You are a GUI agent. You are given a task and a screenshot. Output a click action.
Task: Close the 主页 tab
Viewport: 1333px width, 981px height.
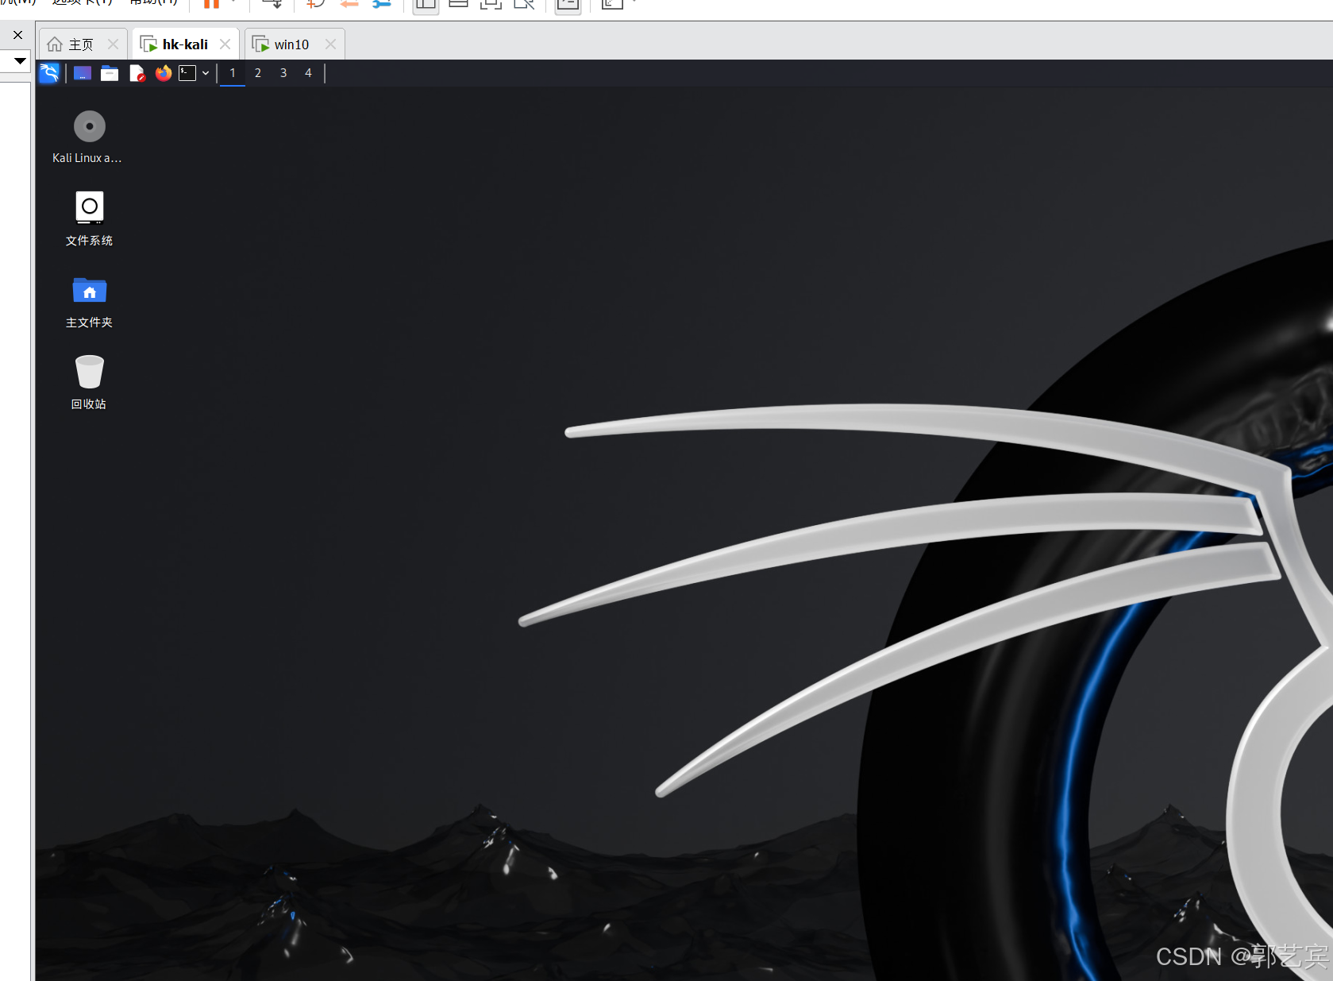[113, 44]
